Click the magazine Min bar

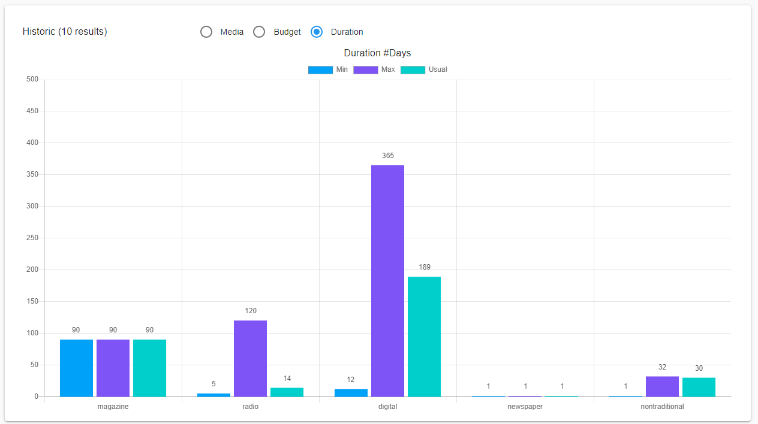pyautogui.click(x=76, y=368)
